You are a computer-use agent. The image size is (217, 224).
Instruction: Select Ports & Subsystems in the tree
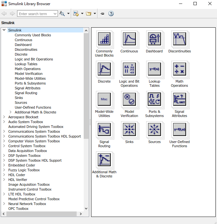pos(30,83)
